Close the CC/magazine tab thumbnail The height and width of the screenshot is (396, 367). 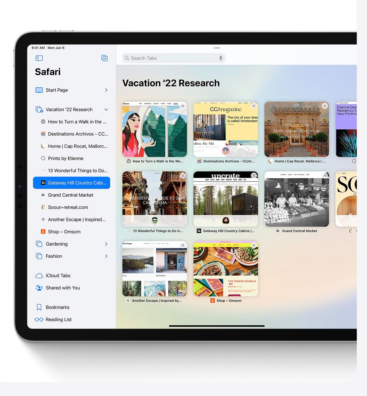(254, 106)
